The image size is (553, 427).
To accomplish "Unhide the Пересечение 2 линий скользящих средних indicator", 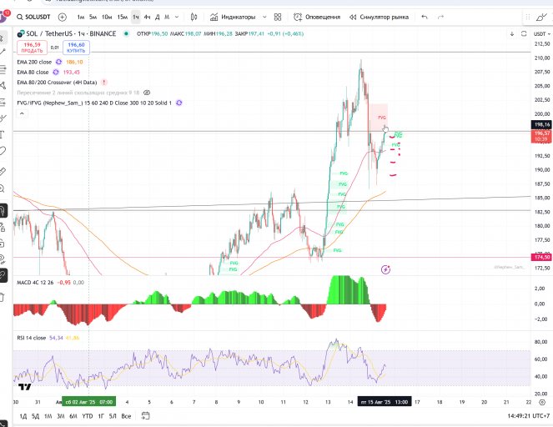I will (147, 93).
